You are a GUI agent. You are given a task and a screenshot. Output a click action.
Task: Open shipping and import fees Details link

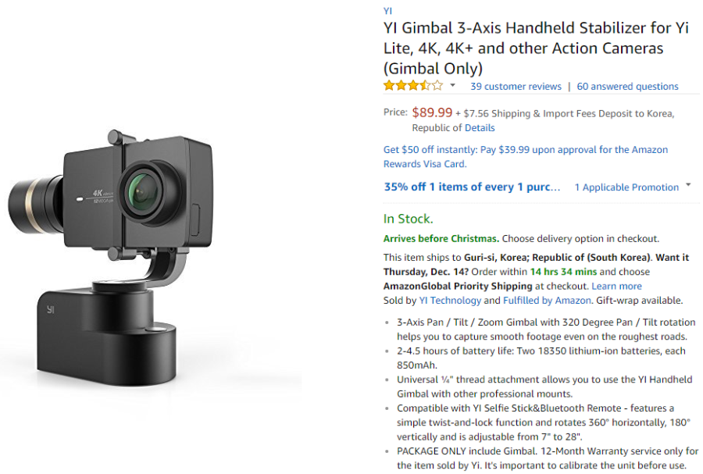pos(480,128)
